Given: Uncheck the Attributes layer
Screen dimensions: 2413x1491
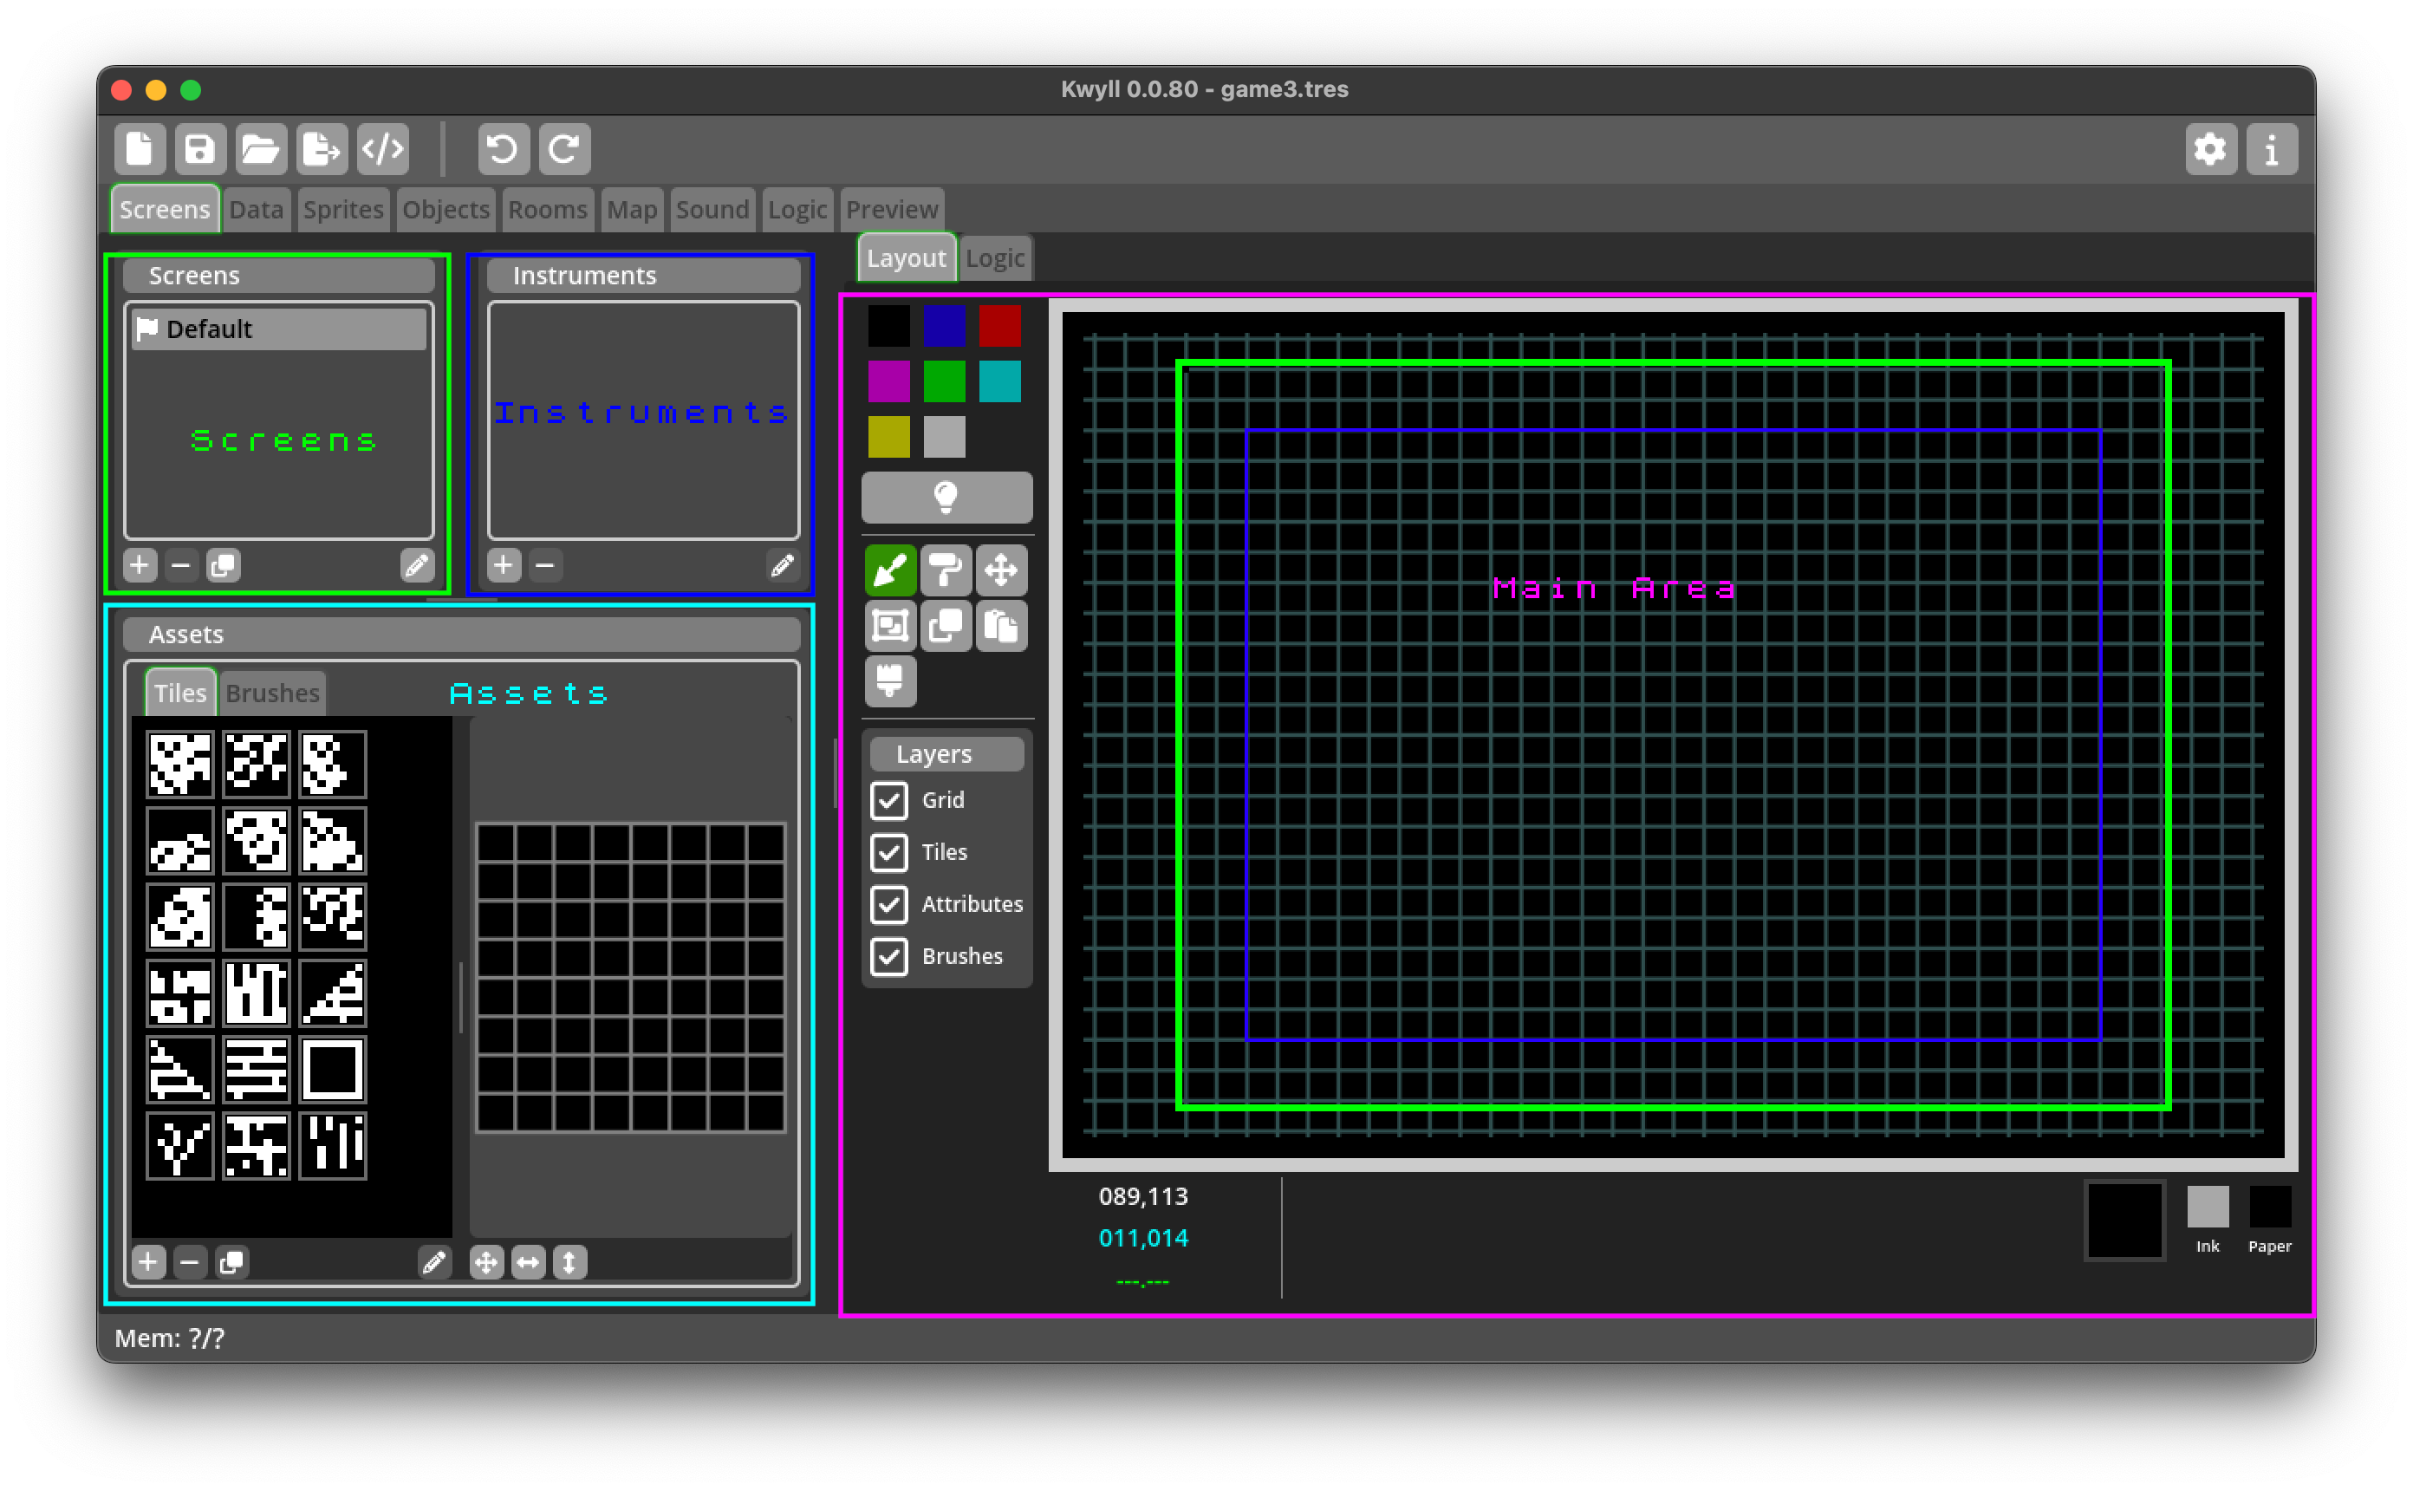Looking at the screenshot, I should (x=890, y=904).
